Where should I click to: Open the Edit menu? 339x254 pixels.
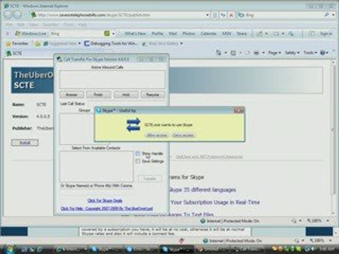click(21, 24)
